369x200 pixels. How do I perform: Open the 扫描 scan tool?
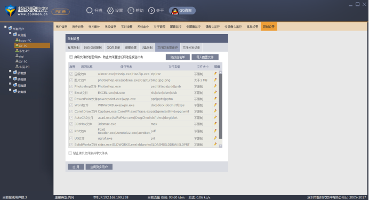click(x=94, y=11)
